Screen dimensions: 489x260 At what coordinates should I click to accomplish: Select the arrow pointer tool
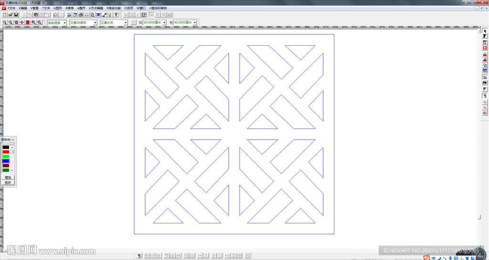click(x=485, y=31)
